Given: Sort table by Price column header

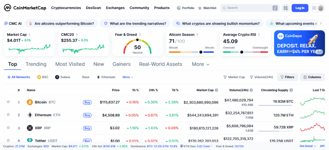Looking at the screenshot, I should click(116, 90).
